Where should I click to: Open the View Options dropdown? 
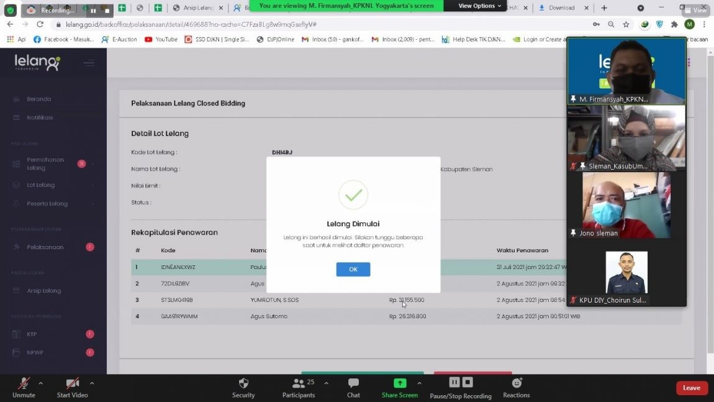click(479, 6)
